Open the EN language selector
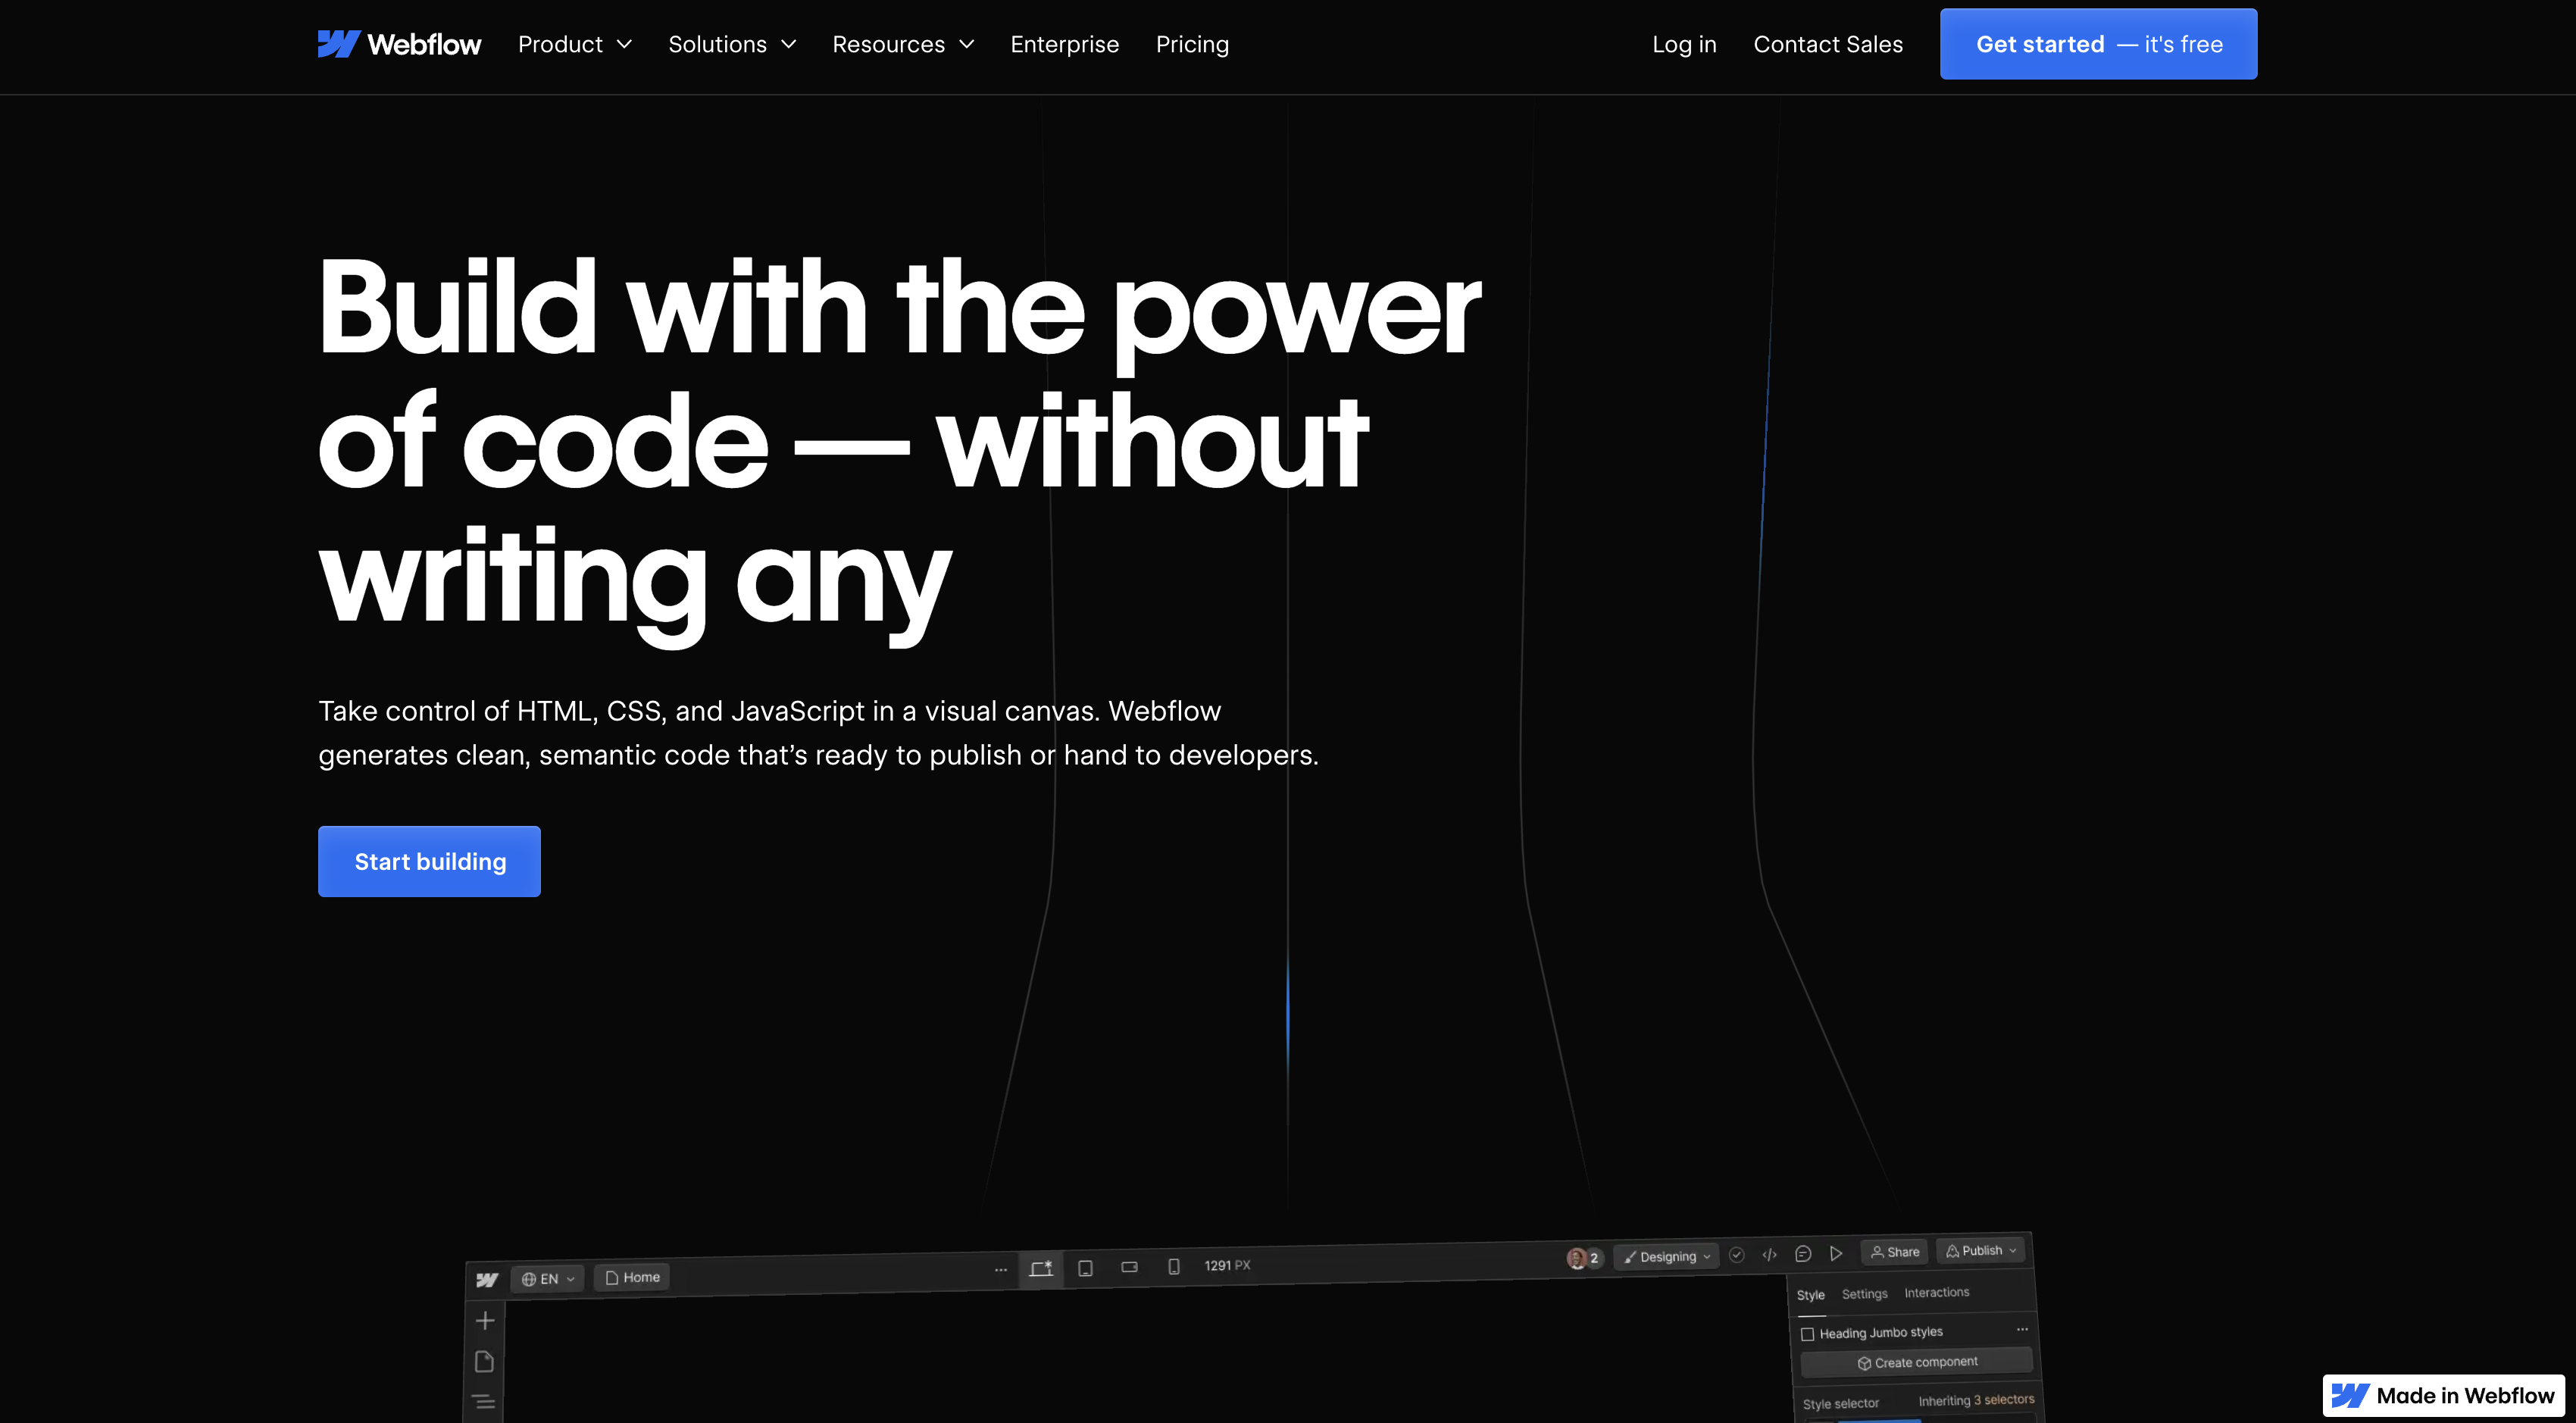Image resolution: width=2576 pixels, height=1423 pixels. point(546,1278)
